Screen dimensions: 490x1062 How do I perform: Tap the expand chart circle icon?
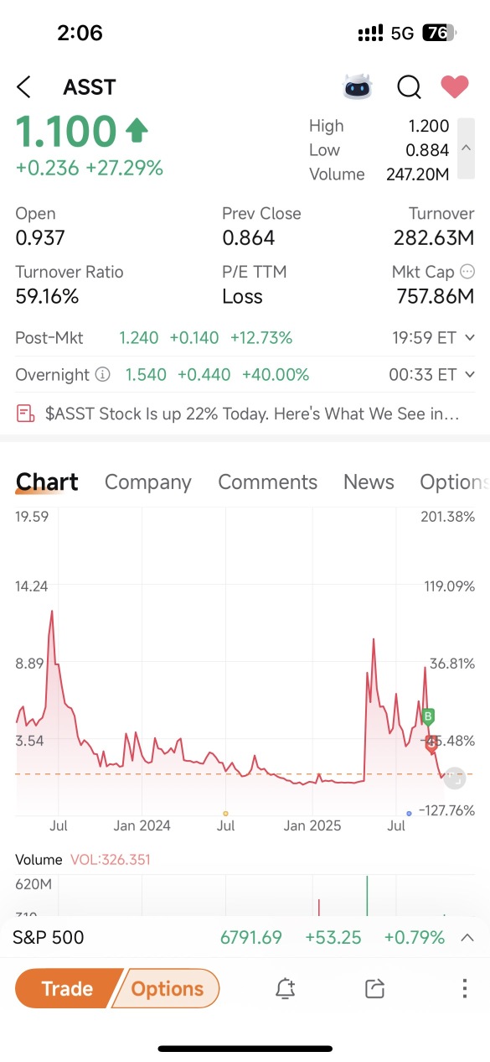[x=454, y=778]
